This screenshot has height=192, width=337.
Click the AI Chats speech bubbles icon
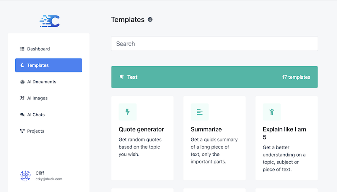click(x=22, y=115)
